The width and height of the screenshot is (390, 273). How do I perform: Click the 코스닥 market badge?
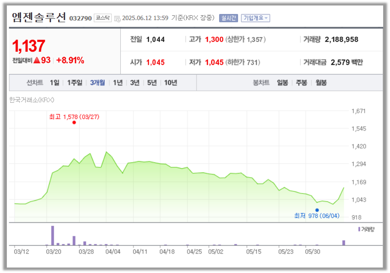coord(103,18)
